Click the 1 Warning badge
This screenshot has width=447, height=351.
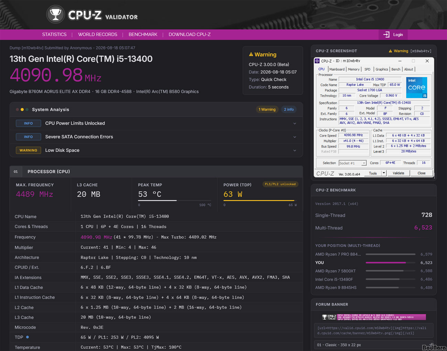267,109
